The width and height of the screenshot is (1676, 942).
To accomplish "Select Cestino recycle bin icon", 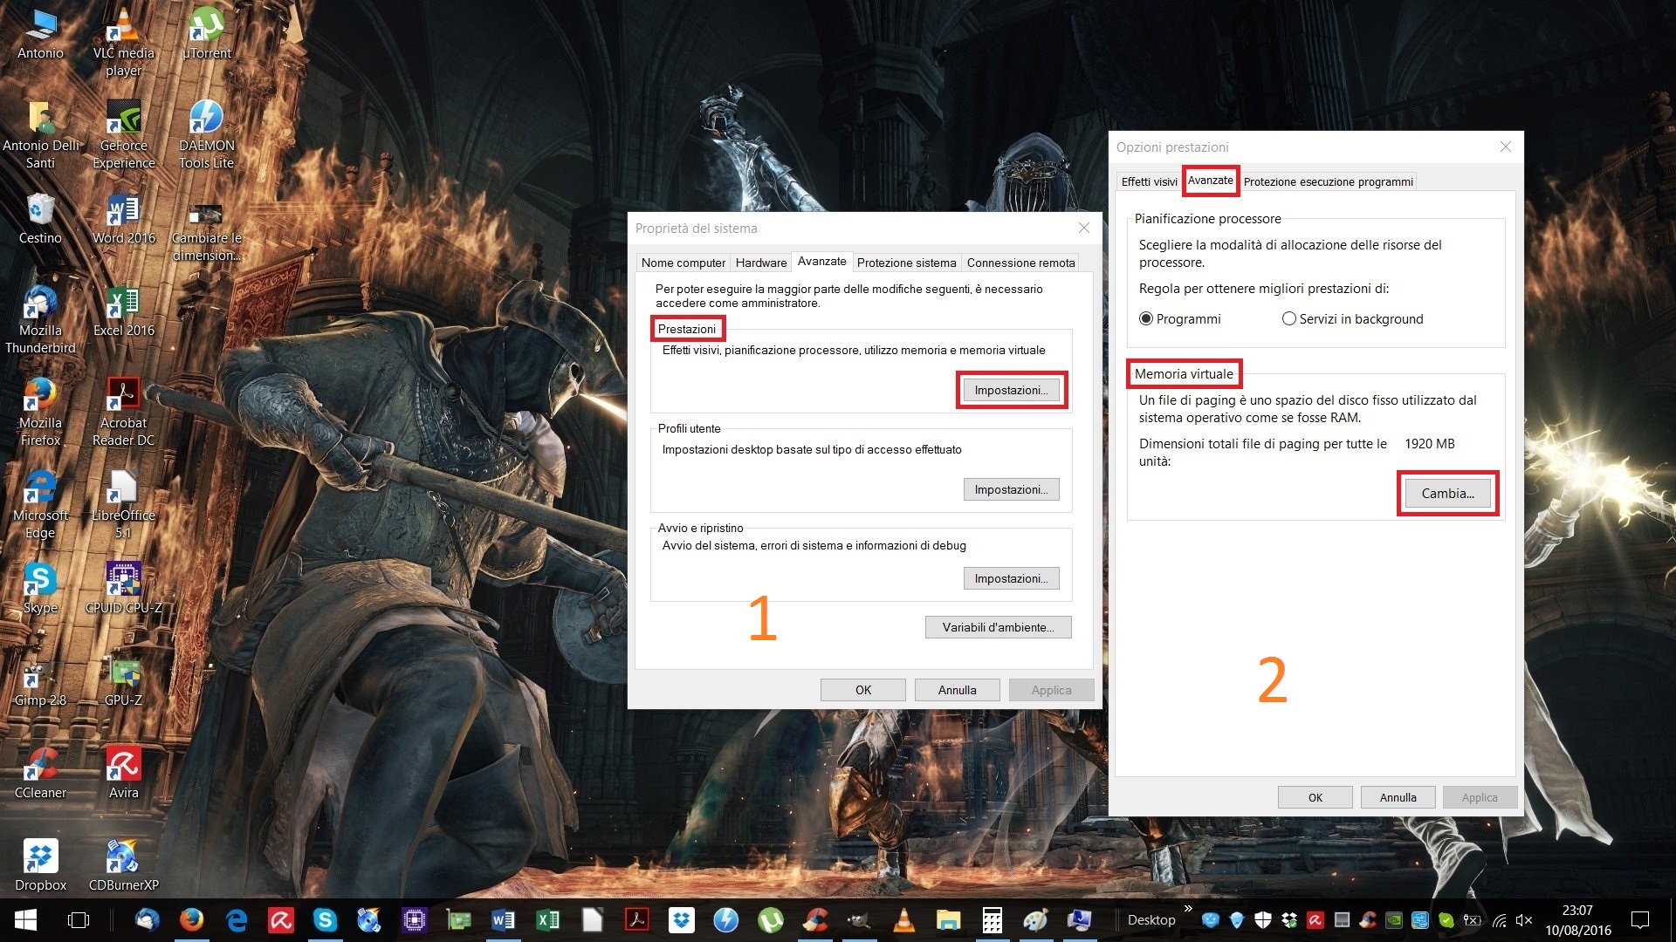I will (x=40, y=219).
